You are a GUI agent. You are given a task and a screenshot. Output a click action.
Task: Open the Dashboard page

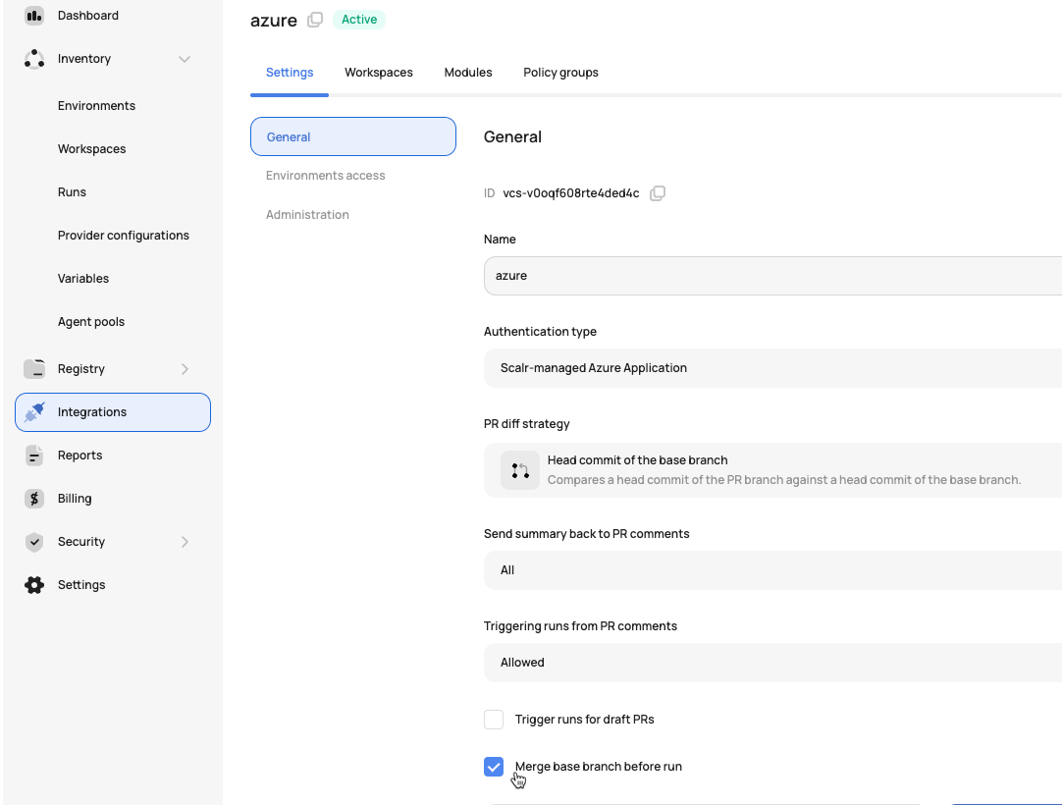88,16
